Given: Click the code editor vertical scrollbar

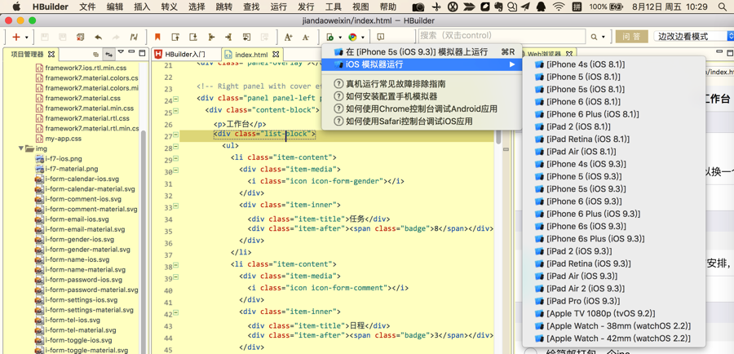Looking at the screenshot, I should (x=498, y=138).
